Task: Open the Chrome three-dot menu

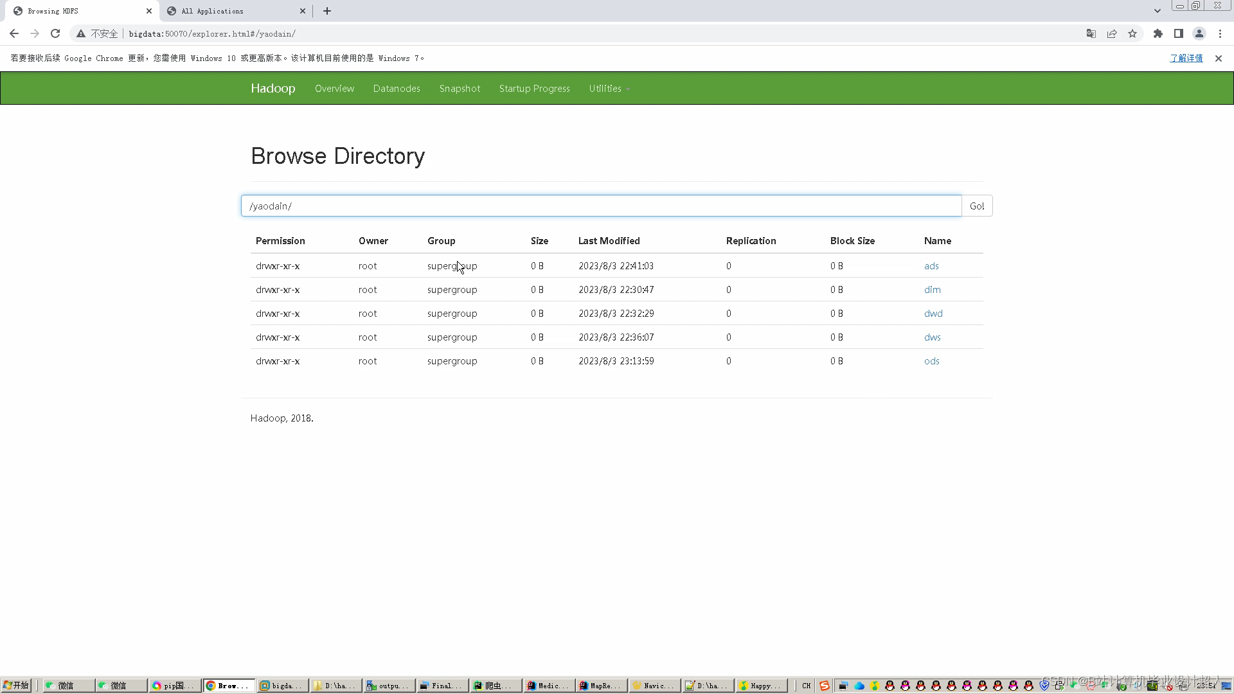Action: [1220, 33]
